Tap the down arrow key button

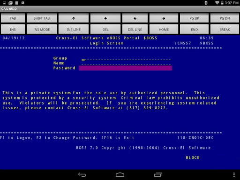(105, 18)
